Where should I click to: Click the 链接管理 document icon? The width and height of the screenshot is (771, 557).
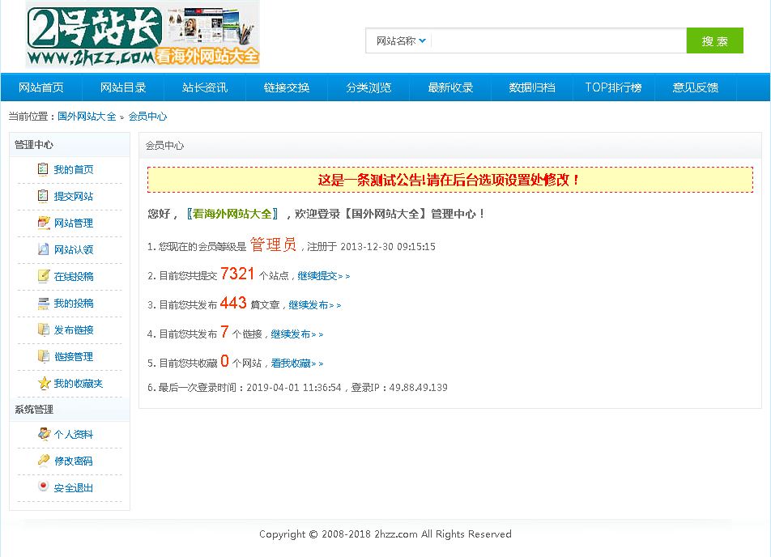[x=43, y=356]
